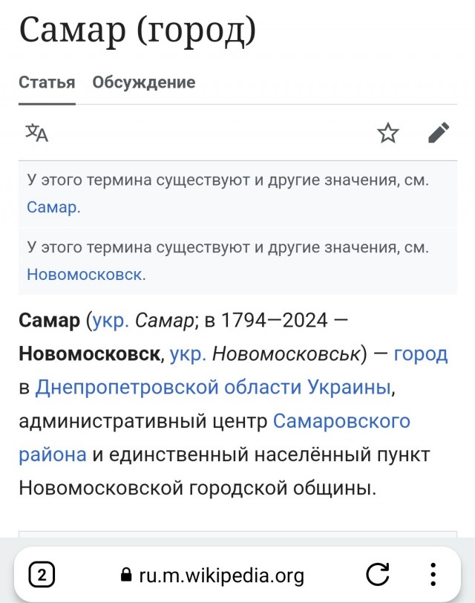Open the browser three-dot overflow menu
The height and width of the screenshot is (603, 475).
click(x=433, y=575)
